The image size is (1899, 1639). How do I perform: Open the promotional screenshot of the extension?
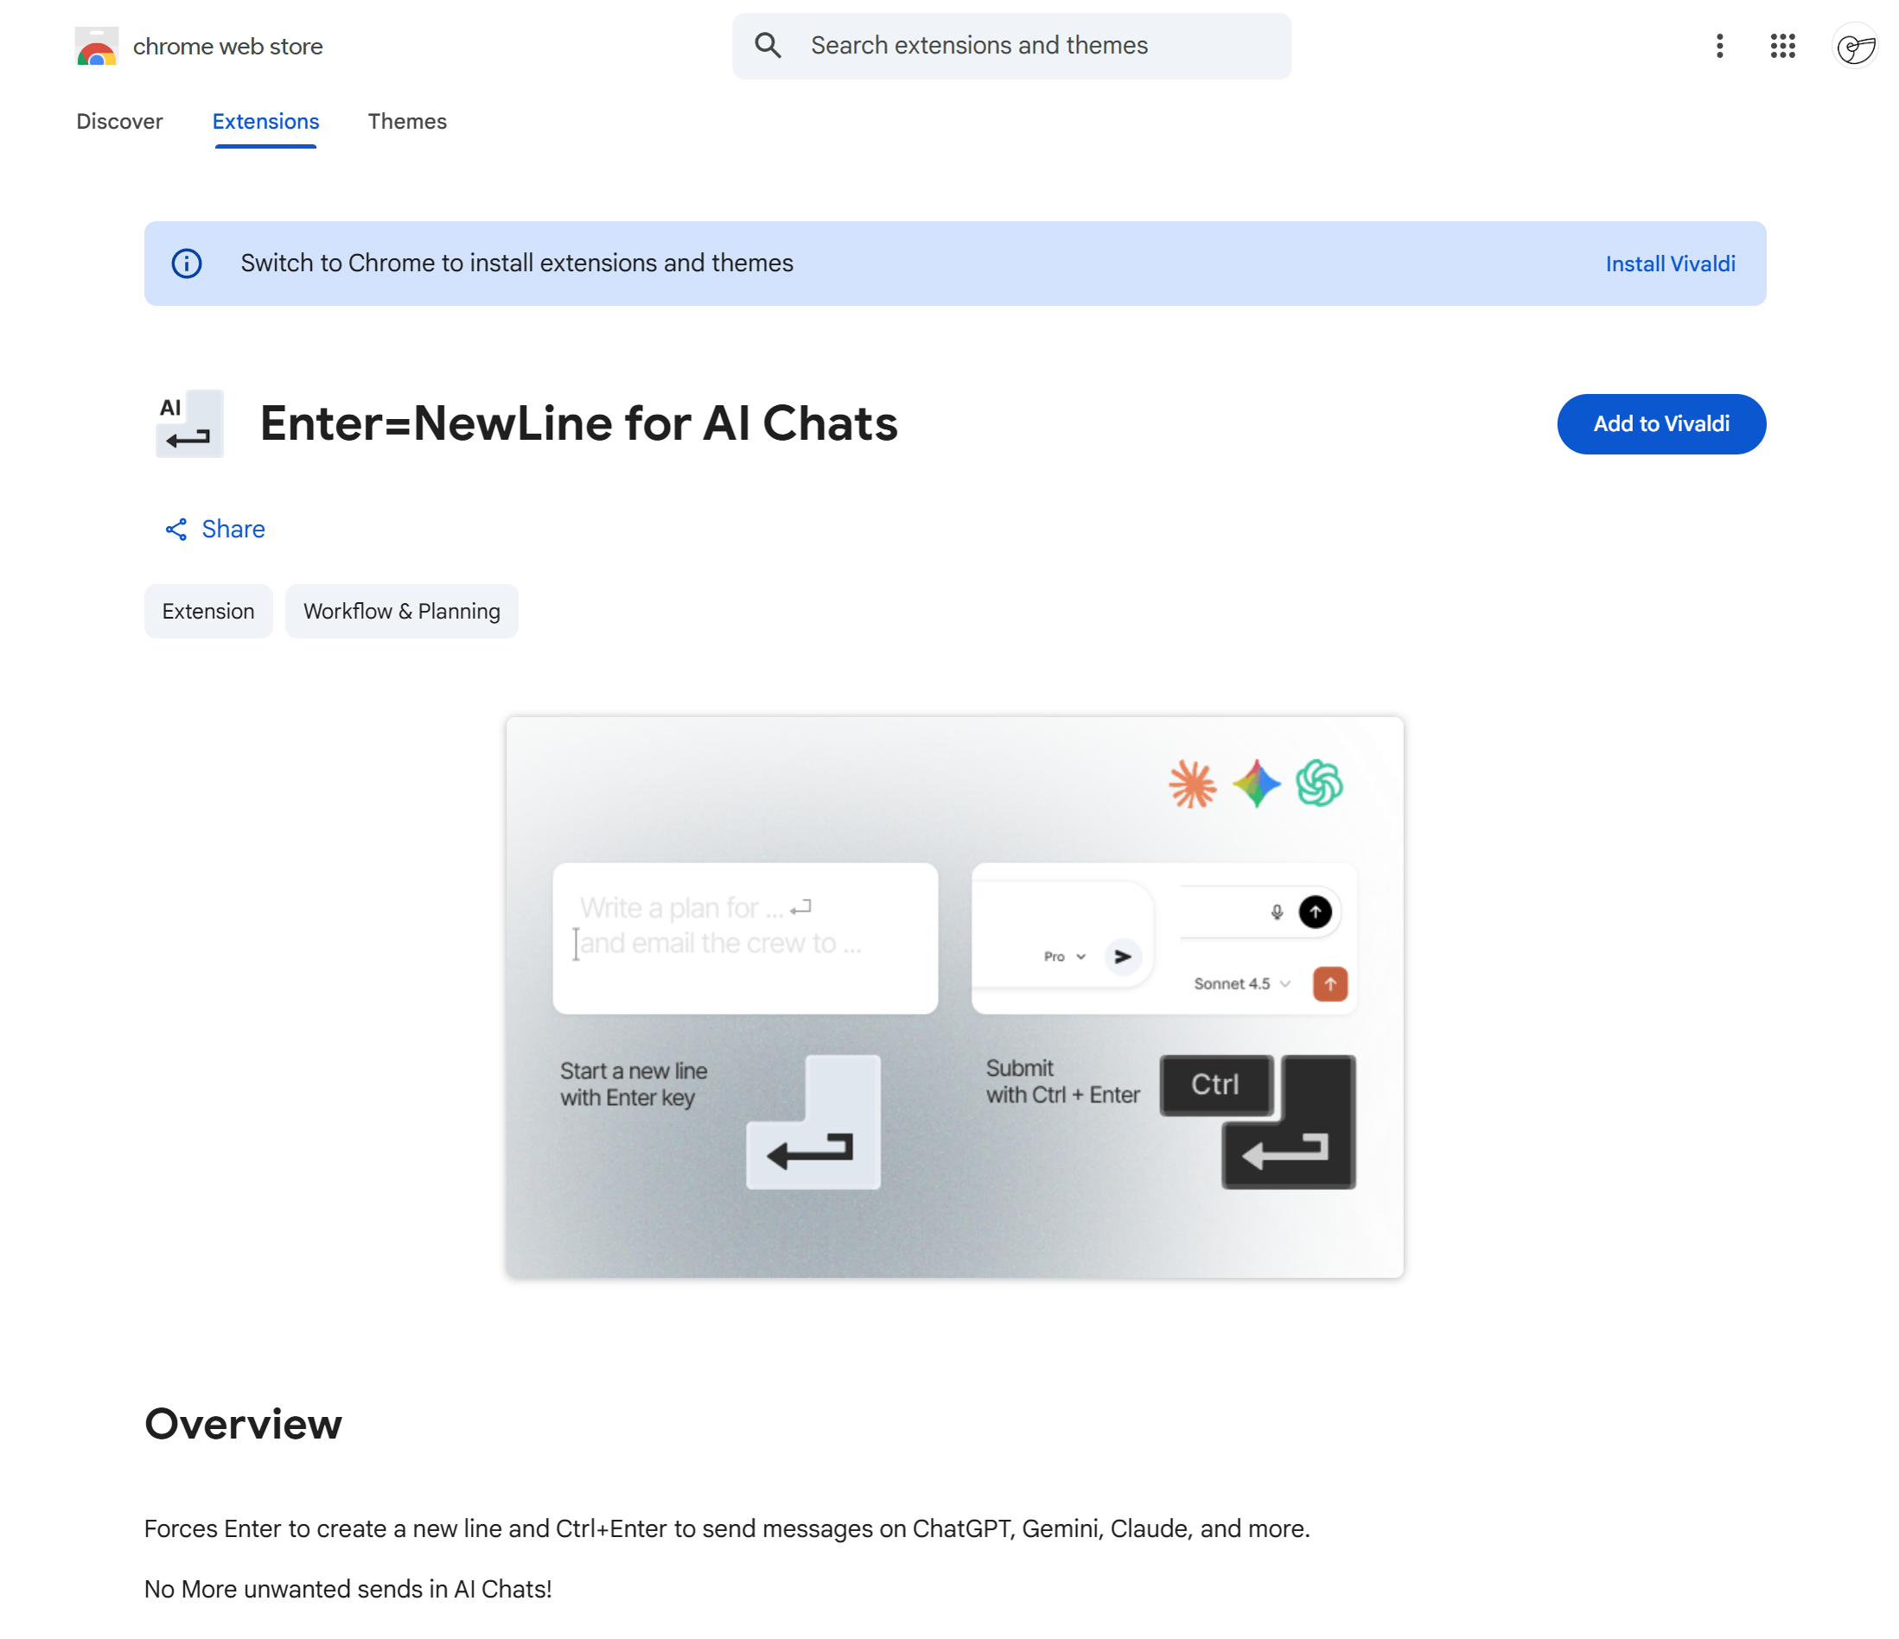[x=953, y=997]
